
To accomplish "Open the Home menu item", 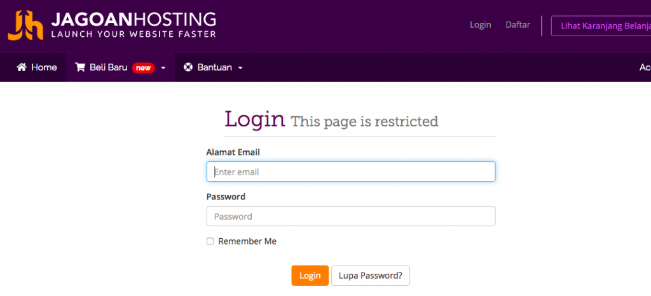I will click(36, 67).
